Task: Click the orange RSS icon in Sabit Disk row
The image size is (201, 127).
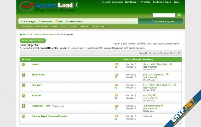Action: pyautogui.click(x=116, y=106)
